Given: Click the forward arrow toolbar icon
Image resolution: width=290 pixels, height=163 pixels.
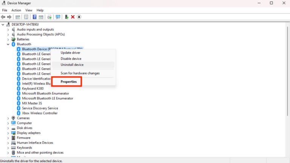Looking at the screenshot, I should (9, 17).
